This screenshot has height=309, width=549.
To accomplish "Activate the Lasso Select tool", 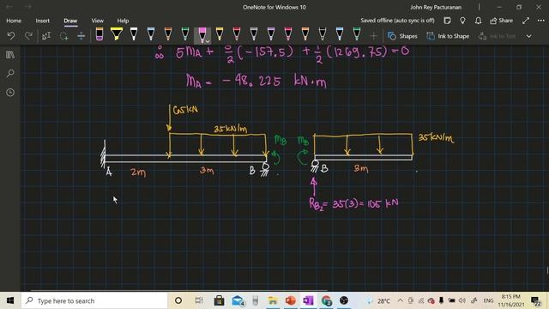I will click(63, 36).
